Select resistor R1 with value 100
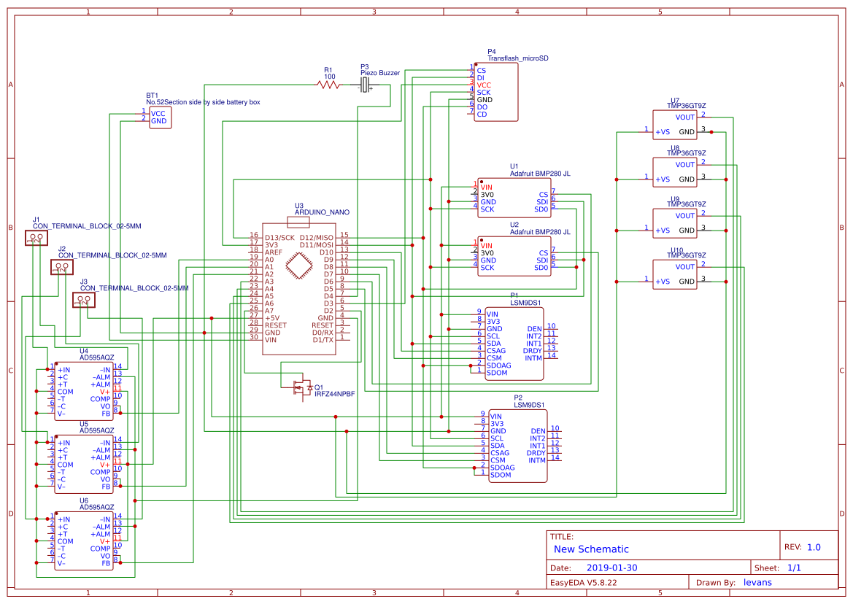The width and height of the screenshot is (853, 604). [x=327, y=85]
